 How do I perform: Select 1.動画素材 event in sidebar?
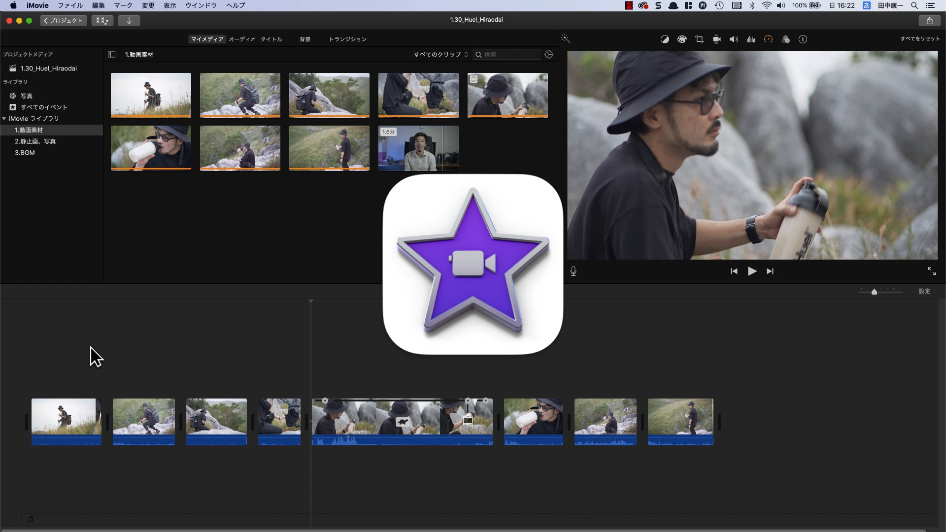pos(51,130)
